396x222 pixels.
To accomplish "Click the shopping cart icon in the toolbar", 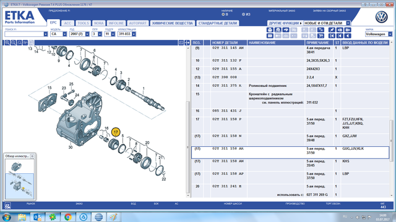I will (x=321, y=36).
